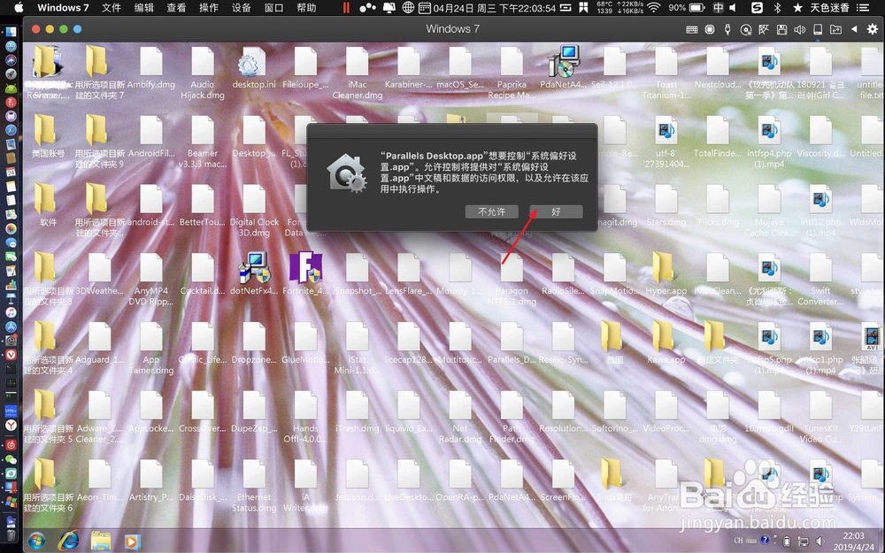Select the utf-8 media file icon
The width and height of the screenshot is (885, 553).
pyautogui.click(x=666, y=142)
